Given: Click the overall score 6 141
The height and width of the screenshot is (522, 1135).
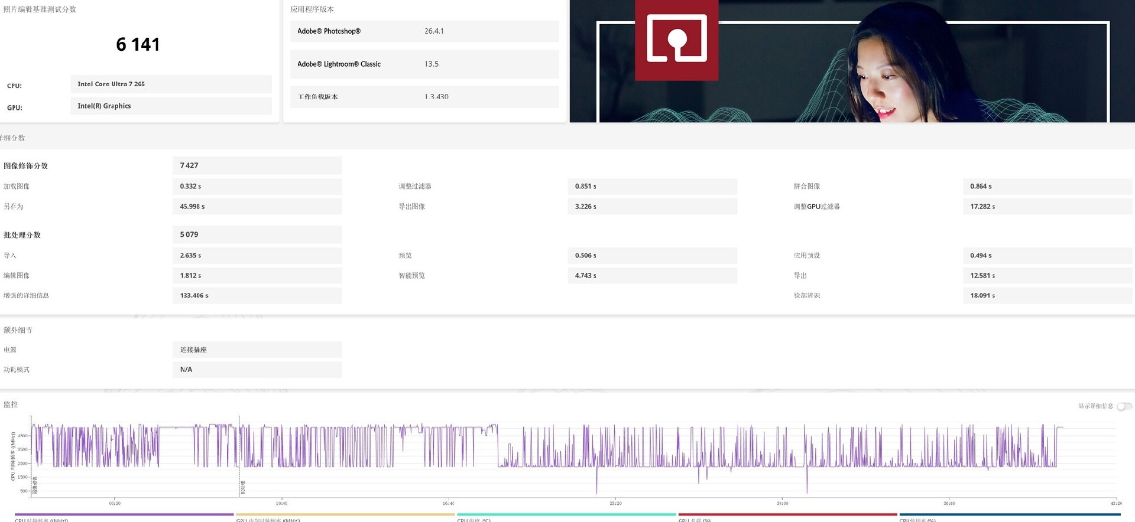Looking at the screenshot, I should (x=138, y=44).
